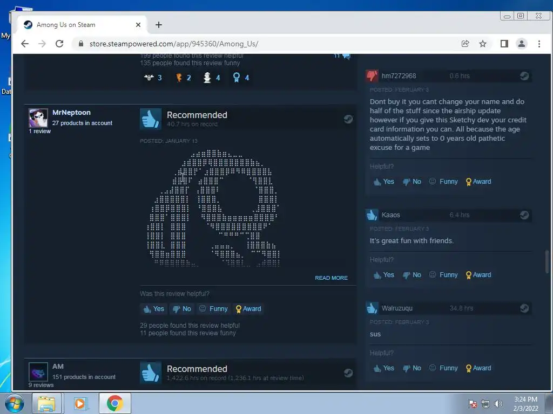Go forward to the next page

pos(42,44)
